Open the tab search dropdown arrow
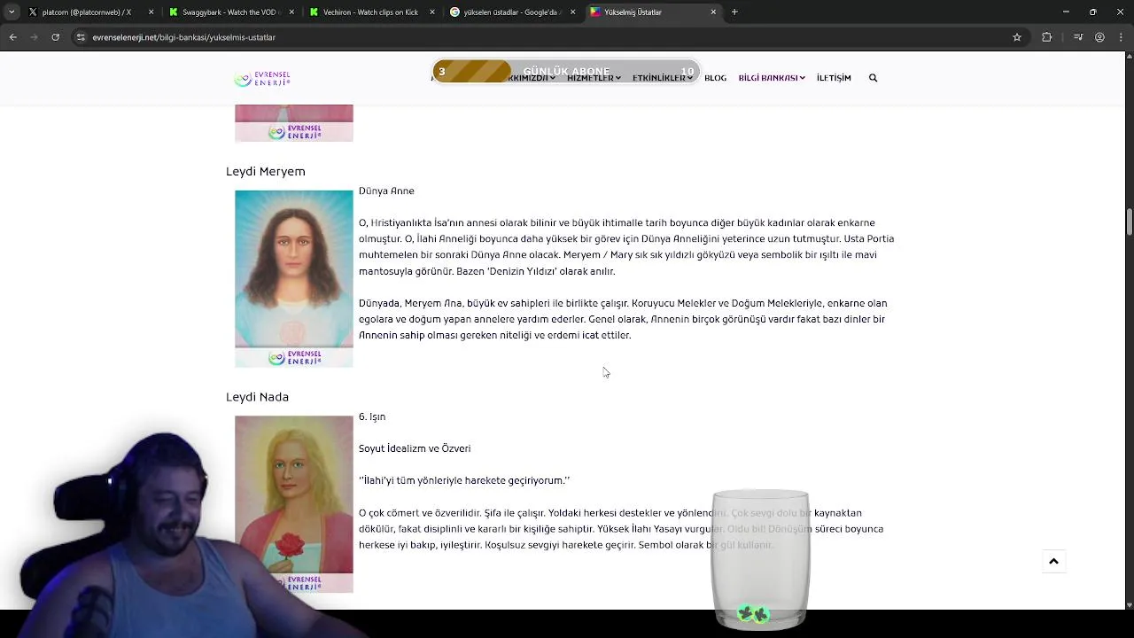The width and height of the screenshot is (1134, 638). tap(12, 12)
